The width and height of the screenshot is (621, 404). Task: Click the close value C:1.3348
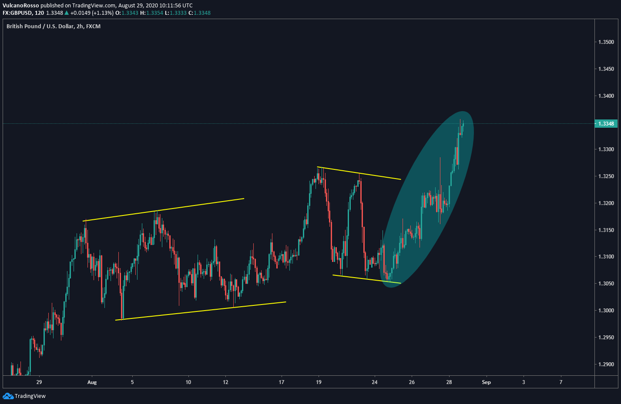(199, 13)
